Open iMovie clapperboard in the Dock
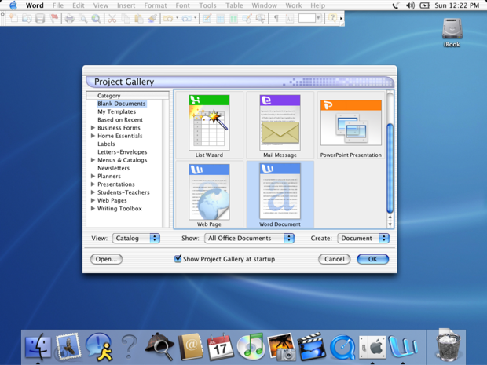Image resolution: width=487 pixels, height=365 pixels. (x=312, y=346)
